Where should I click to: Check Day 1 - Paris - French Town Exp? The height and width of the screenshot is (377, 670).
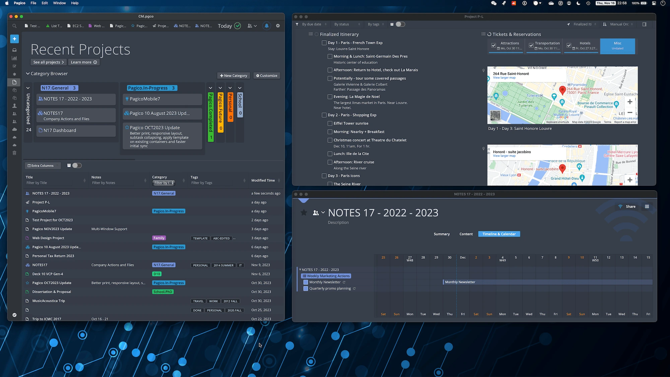[324, 43]
